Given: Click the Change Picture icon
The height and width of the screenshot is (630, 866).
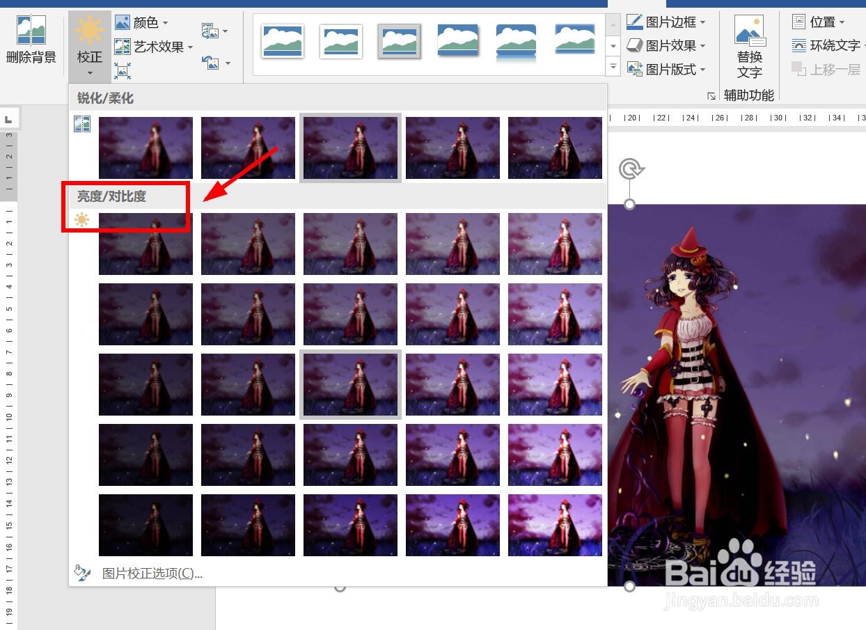Looking at the screenshot, I should [x=210, y=31].
